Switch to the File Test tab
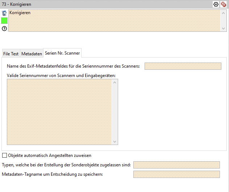The image size is (229, 192). tap(11, 54)
